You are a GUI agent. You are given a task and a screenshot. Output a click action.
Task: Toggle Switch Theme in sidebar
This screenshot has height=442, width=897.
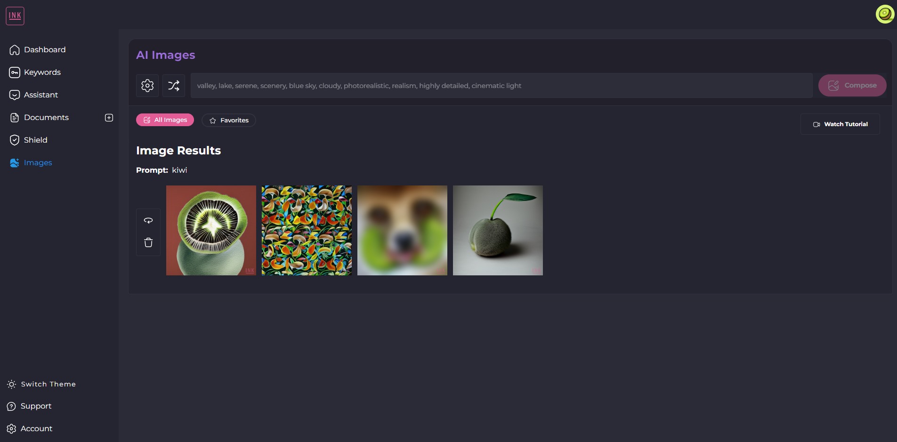click(41, 384)
